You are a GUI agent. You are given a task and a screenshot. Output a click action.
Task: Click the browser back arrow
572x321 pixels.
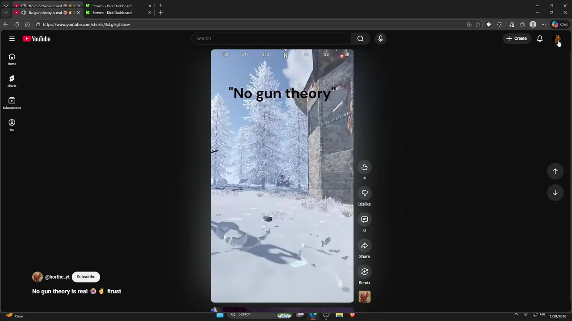pyautogui.click(x=6, y=25)
